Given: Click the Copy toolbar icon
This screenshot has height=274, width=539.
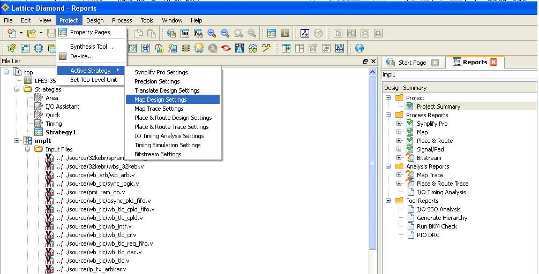Looking at the screenshot, I should [138, 33].
